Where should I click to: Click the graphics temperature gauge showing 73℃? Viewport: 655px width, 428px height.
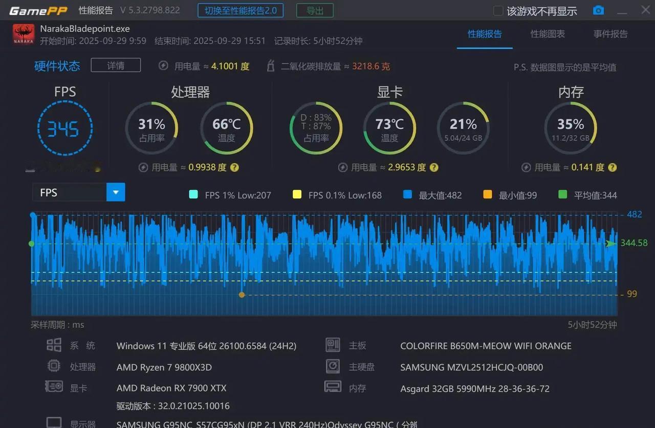pyautogui.click(x=389, y=128)
